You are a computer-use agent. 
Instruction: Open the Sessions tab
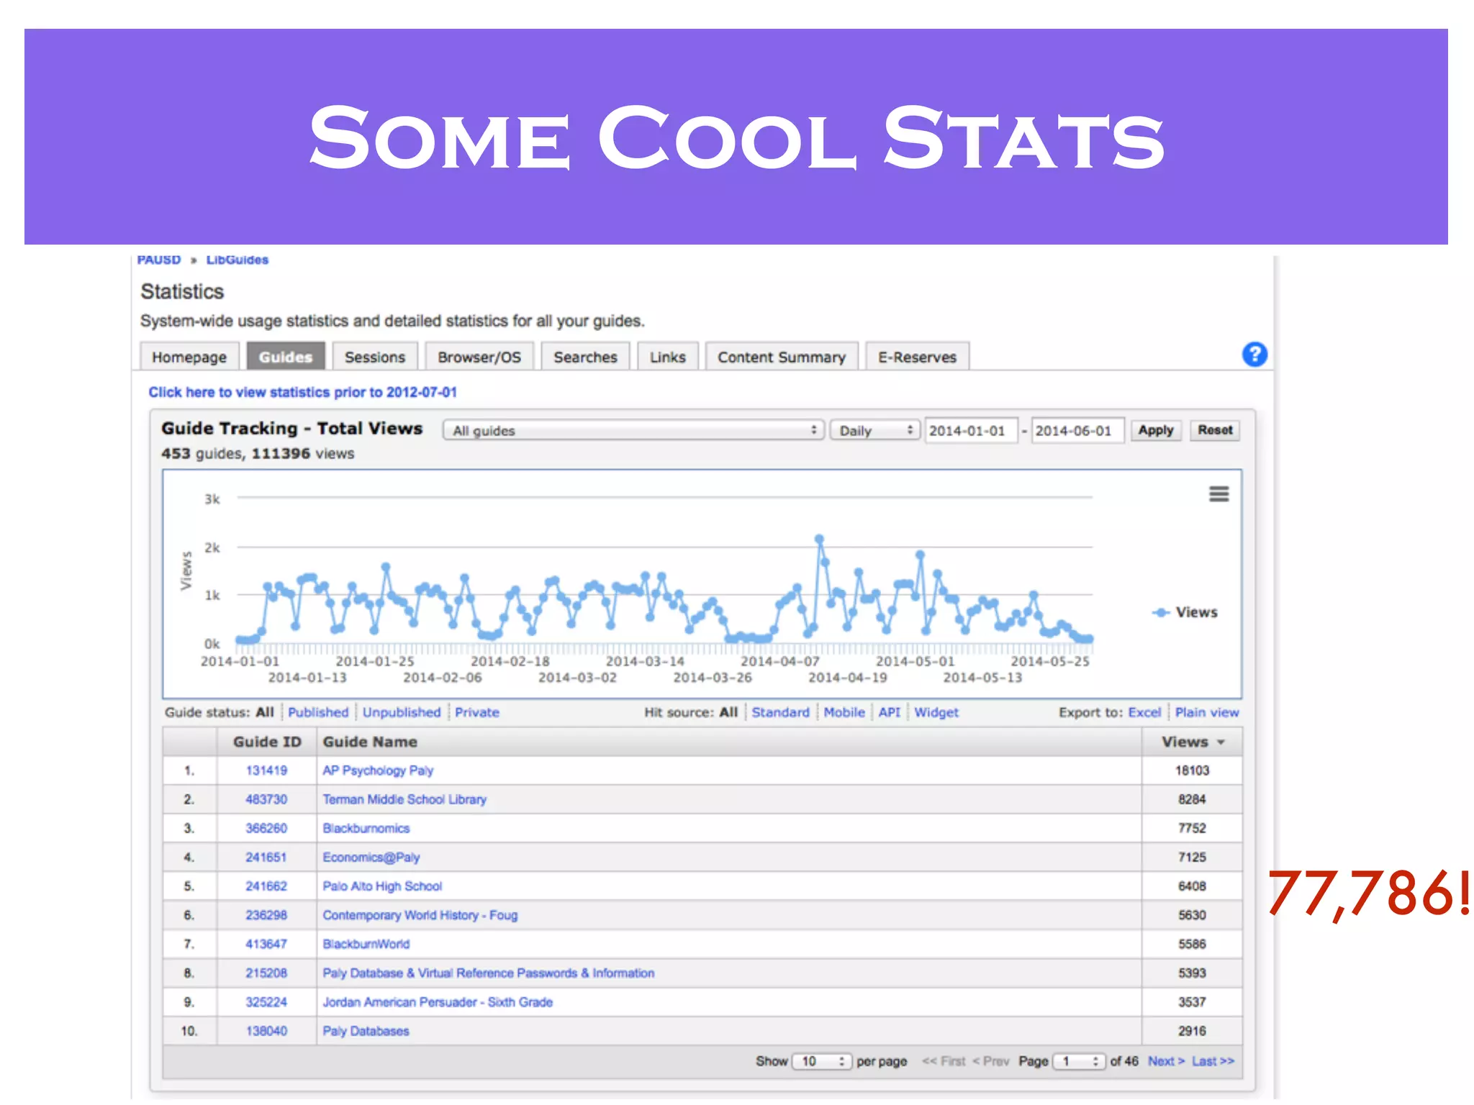(374, 357)
